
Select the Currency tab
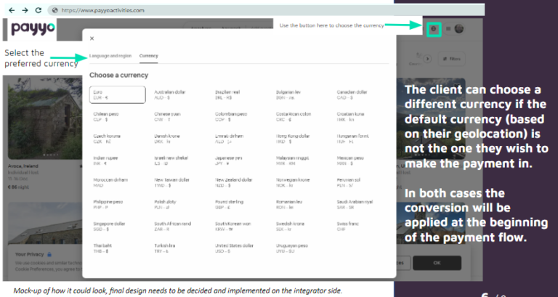(x=148, y=56)
